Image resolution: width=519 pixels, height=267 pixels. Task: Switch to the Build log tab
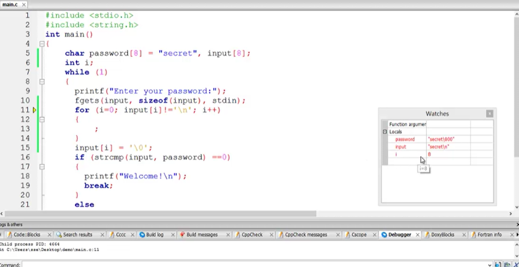coord(155,235)
